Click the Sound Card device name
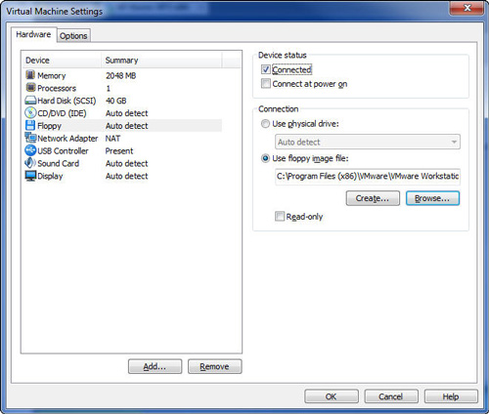The height and width of the screenshot is (414, 489). coord(59,163)
